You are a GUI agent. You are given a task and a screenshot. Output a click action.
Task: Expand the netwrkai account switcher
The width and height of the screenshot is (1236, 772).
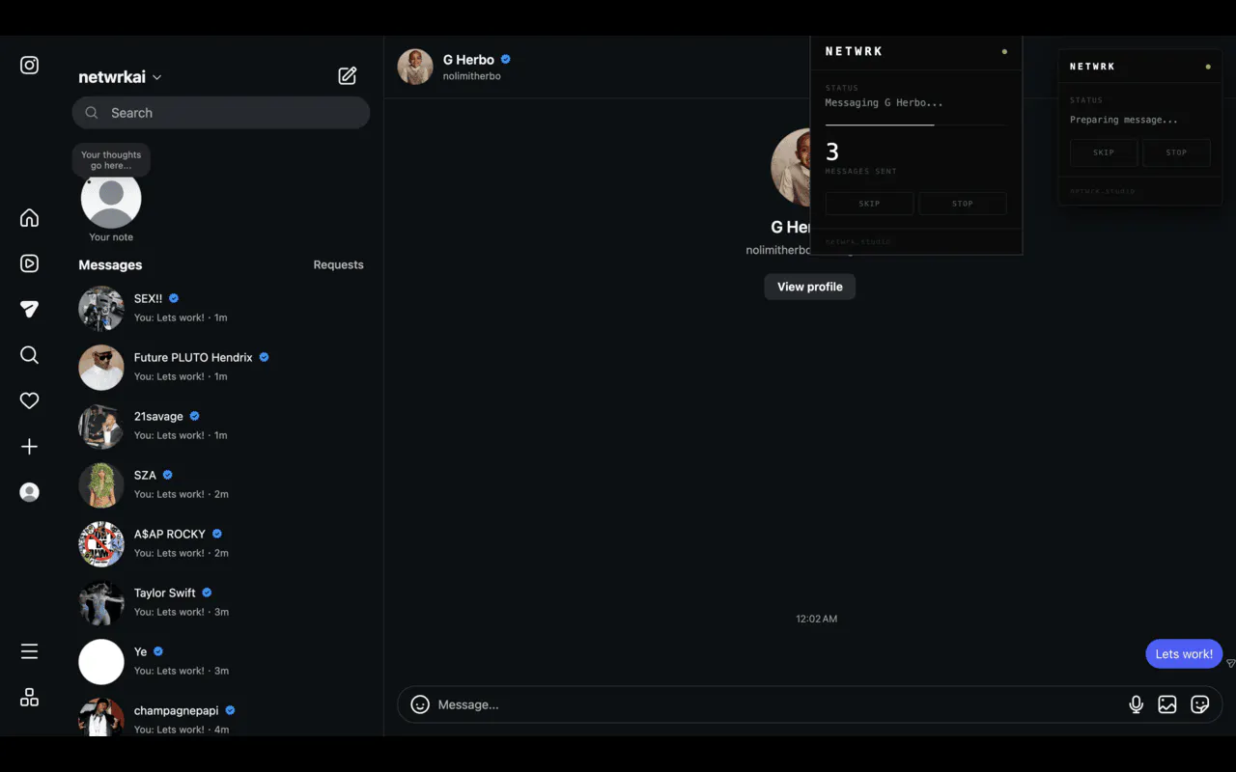(121, 77)
